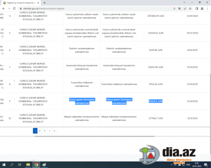Show hidden system tray icons chevron
The height and width of the screenshot is (168, 211).
click(172, 165)
